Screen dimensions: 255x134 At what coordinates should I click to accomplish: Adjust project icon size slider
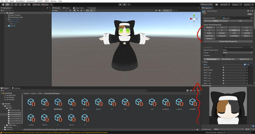tap(195, 130)
